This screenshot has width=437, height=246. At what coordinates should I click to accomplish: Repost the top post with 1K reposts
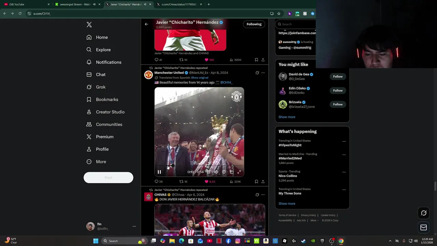183,60
